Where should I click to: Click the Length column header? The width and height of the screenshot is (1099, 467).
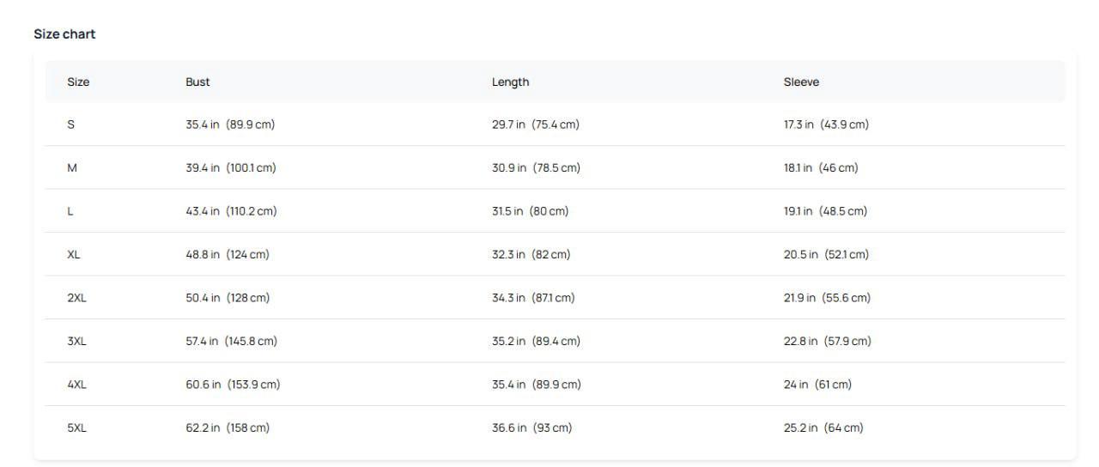click(510, 82)
